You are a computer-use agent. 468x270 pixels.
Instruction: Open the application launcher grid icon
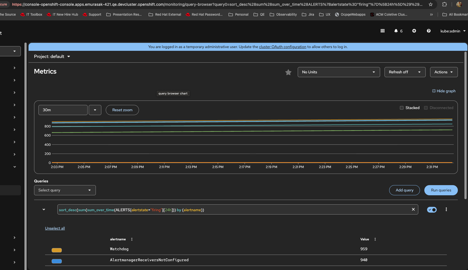pyautogui.click(x=382, y=31)
